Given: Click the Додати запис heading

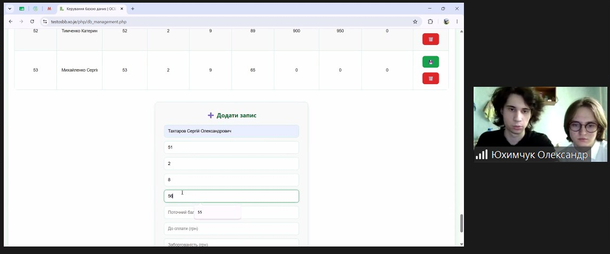Looking at the screenshot, I should pyautogui.click(x=232, y=115).
